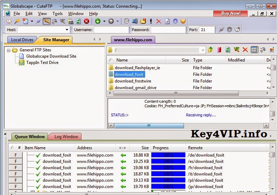The width and height of the screenshot is (277, 195).
Task: Switch to the Local Drives tab
Action: (x=22, y=40)
